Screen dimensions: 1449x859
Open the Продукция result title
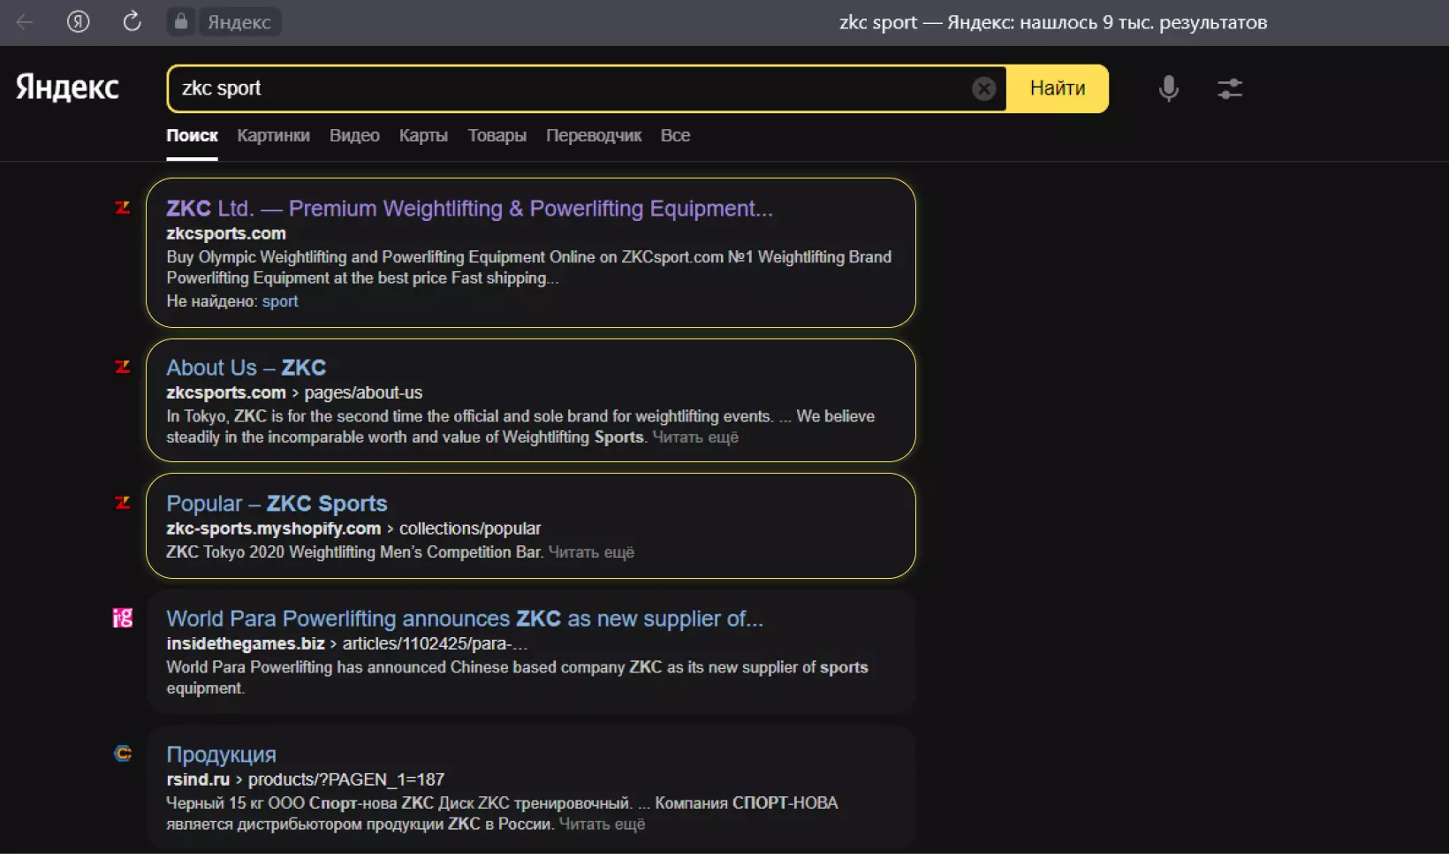coord(221,755)
